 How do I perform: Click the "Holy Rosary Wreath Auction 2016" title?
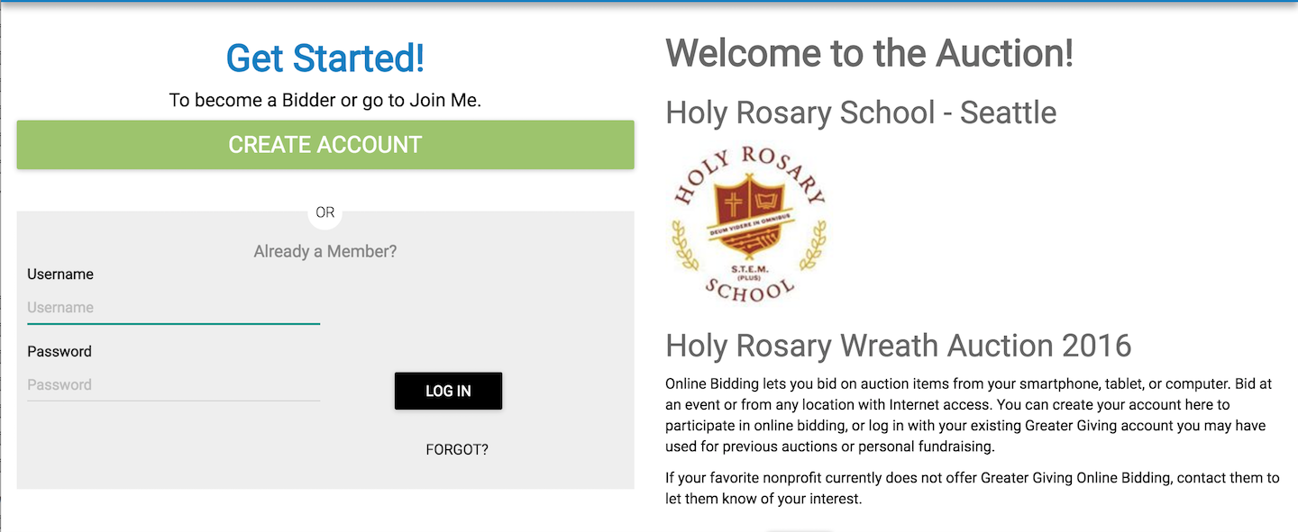coord(898,346)
